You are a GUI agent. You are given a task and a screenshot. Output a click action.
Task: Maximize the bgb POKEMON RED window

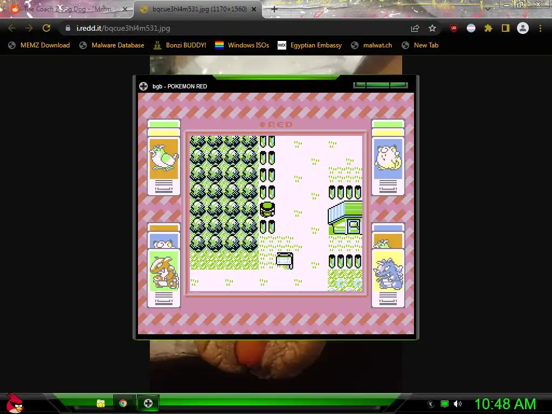pyautogui.click(x=378, y=85)
